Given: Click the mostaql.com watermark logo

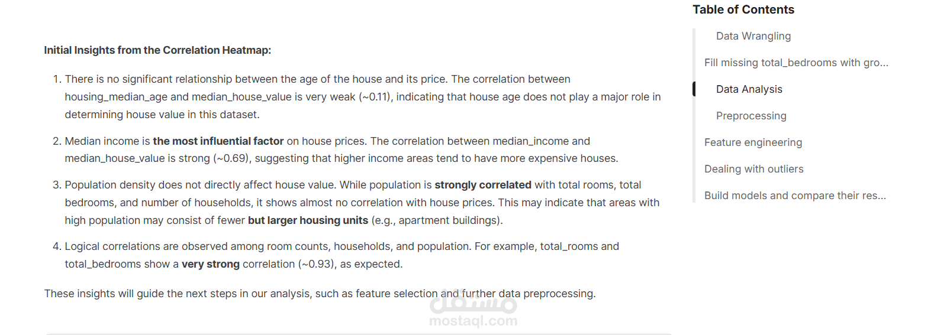Looking at the screenshot, I should tap(473, 304).
